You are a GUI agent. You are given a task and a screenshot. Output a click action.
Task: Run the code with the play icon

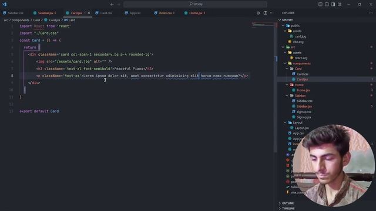258,13
